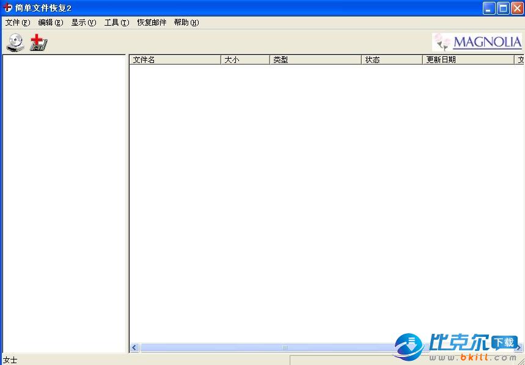This screenshot has width=525, height=365.
Task: Sort by the 文件名 column header
Action: click(175, 60)
